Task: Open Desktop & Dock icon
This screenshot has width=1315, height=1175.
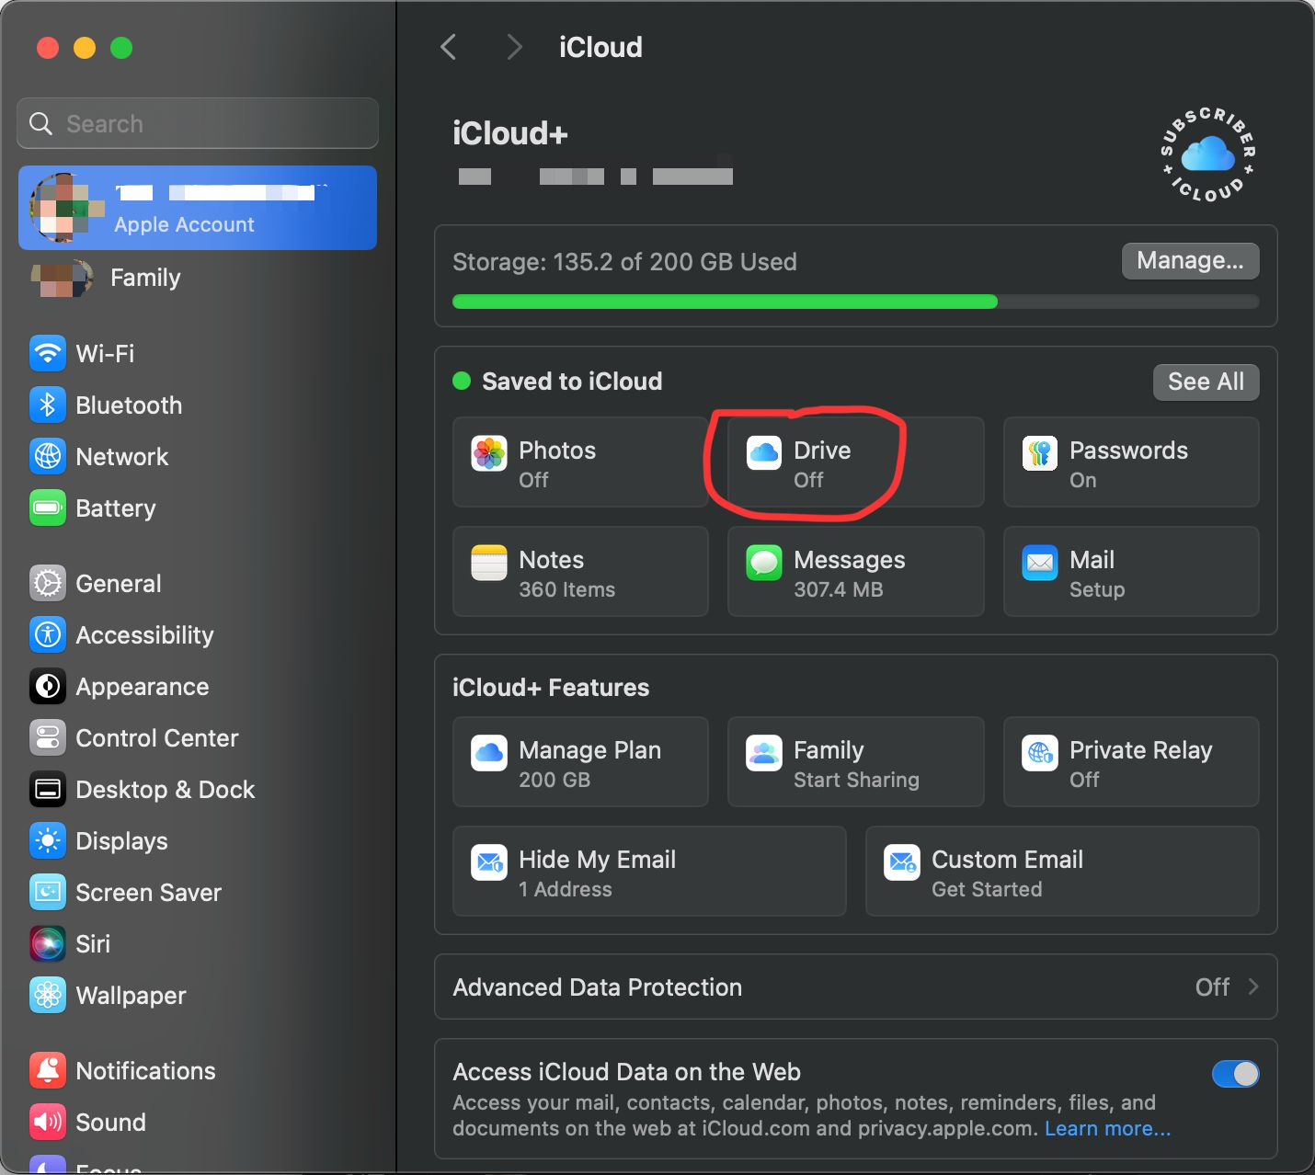Action: [x=48, y=789]
